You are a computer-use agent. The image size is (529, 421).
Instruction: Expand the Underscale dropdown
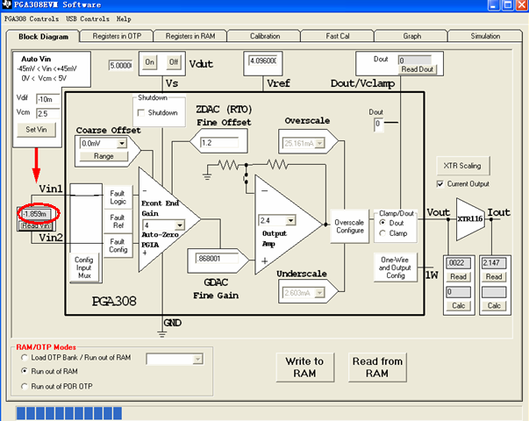pyautogui.click(x=319, y=293)
